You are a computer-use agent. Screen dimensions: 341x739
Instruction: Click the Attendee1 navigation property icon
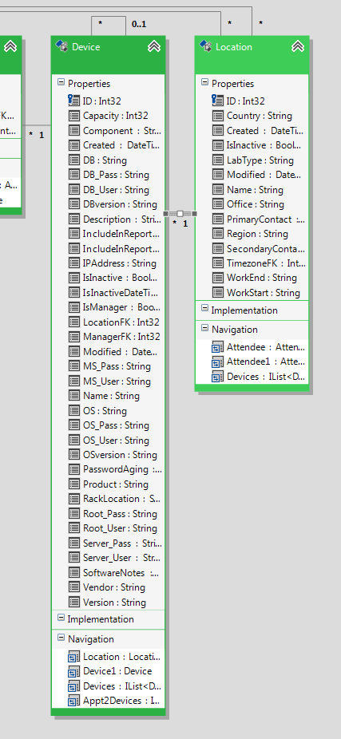pyautogui.click(x=217, y=362)
